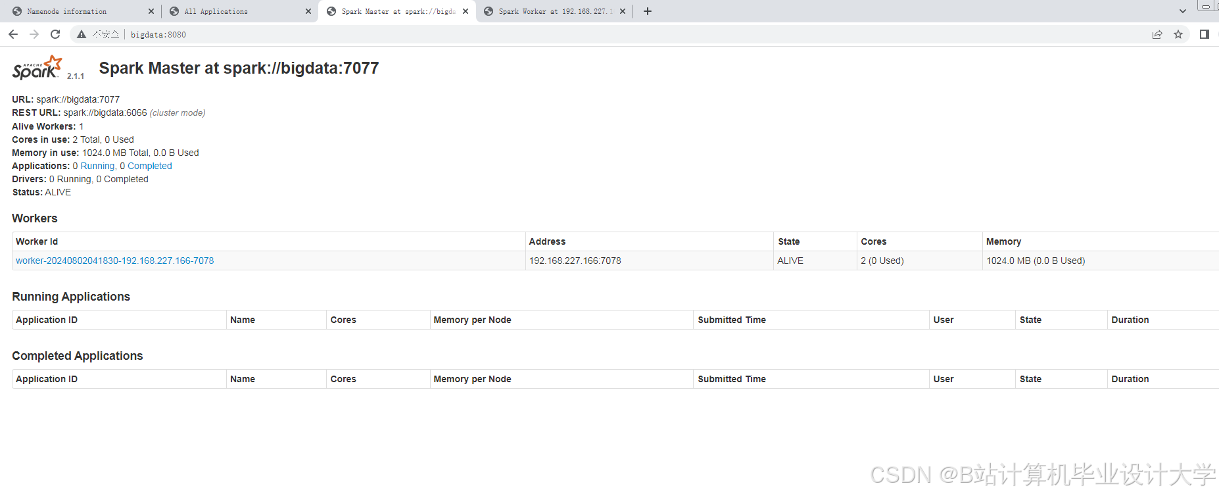Close the Spark Worker tab
The width and height of the screenshot is (1219, 496).
[x=623, y=11]
